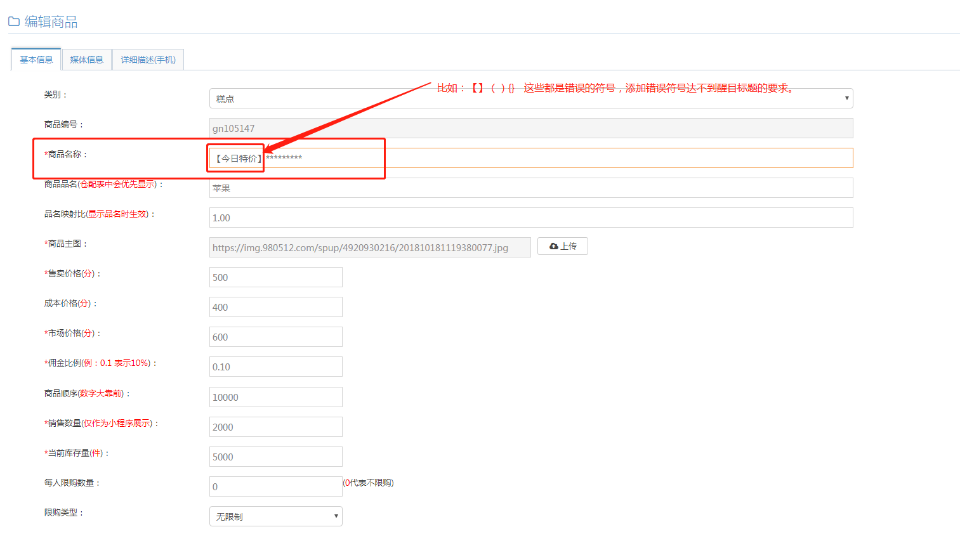Image resolution: width=960 pixels, height=534 pixels.
Task: Click the 市场价格 field with 600
Action: tap(276, 337)
